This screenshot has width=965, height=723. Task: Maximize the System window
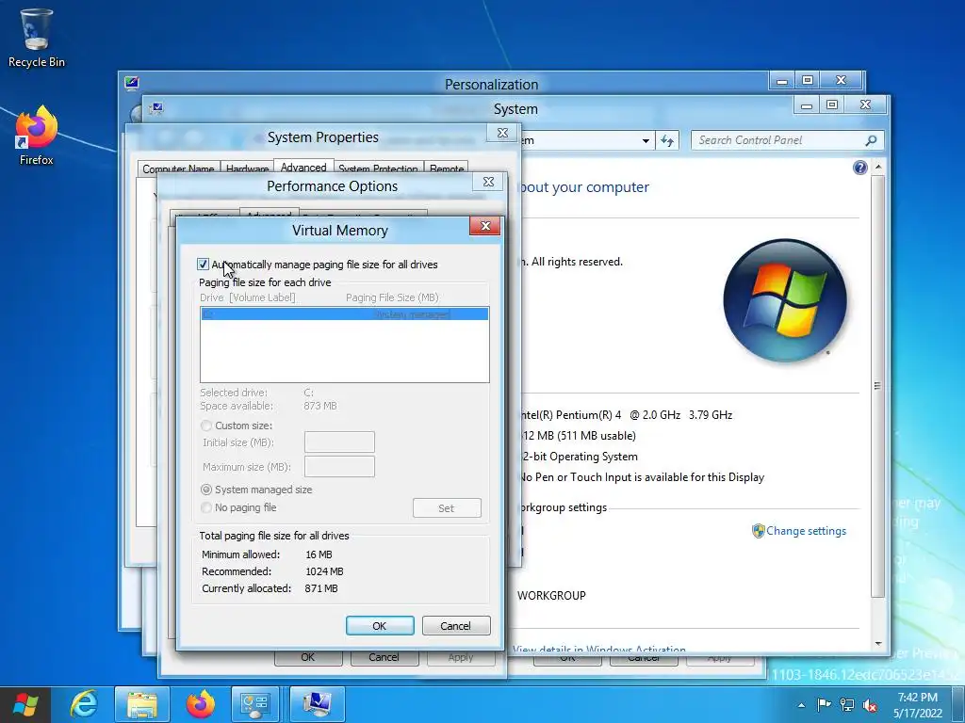[832, 105]
